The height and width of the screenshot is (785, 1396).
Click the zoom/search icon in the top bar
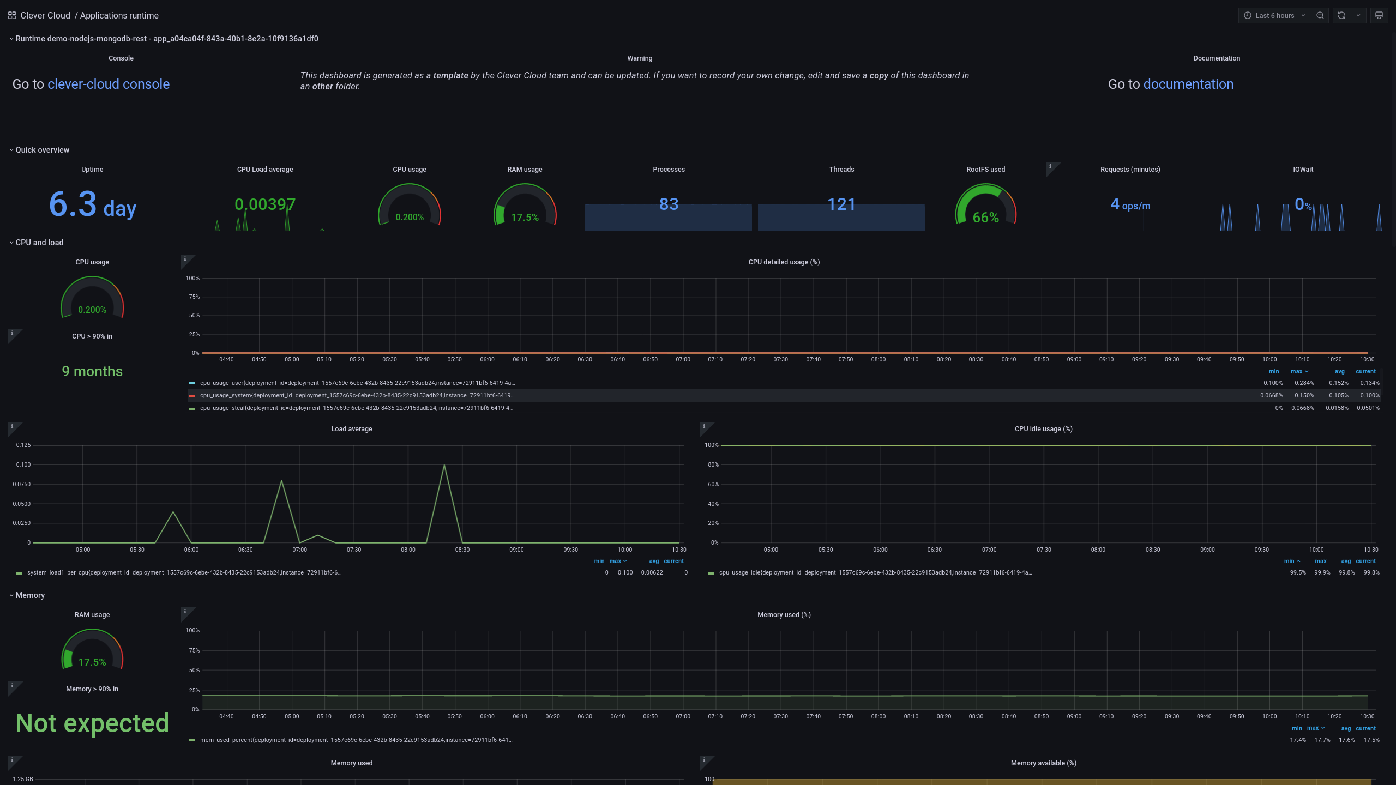pos(1320,14)
